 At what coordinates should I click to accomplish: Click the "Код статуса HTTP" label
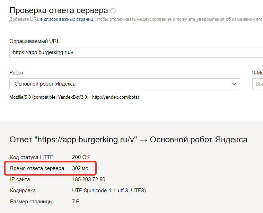[x=32, y=157]
